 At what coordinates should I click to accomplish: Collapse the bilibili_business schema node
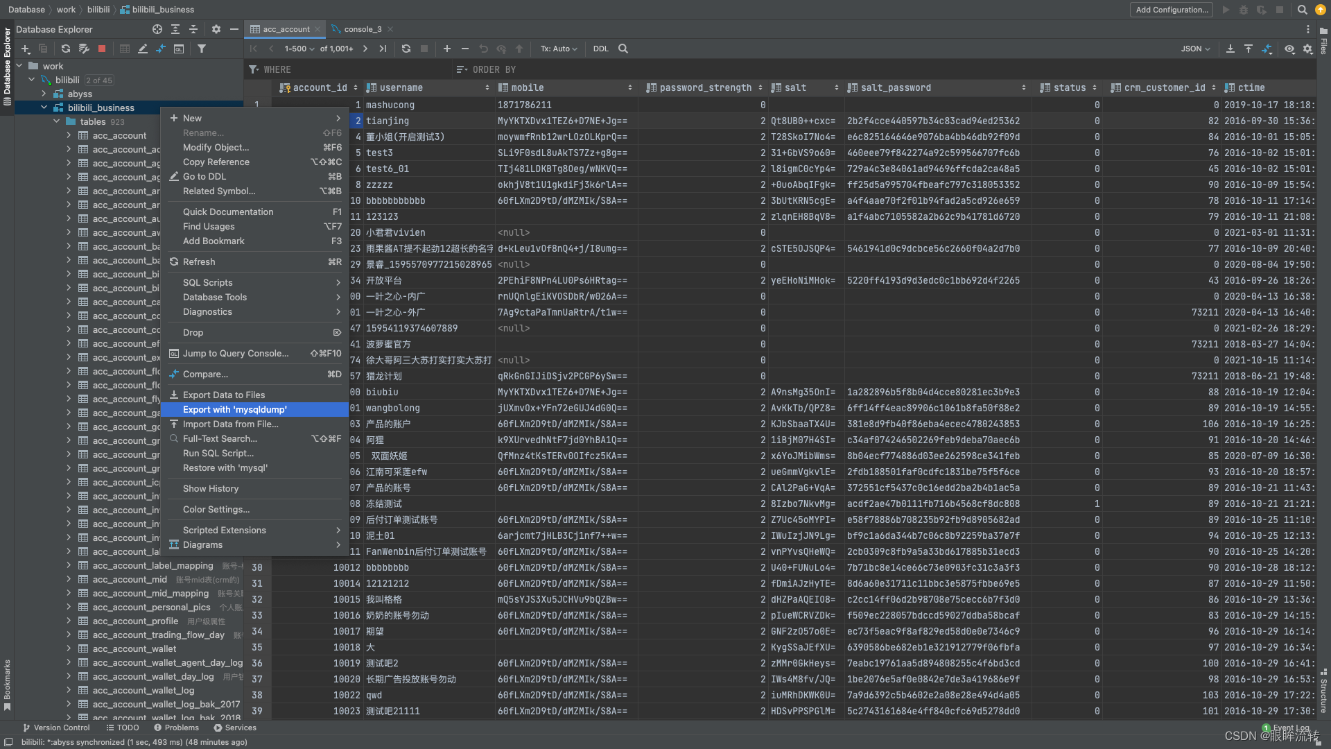(44, 107)
